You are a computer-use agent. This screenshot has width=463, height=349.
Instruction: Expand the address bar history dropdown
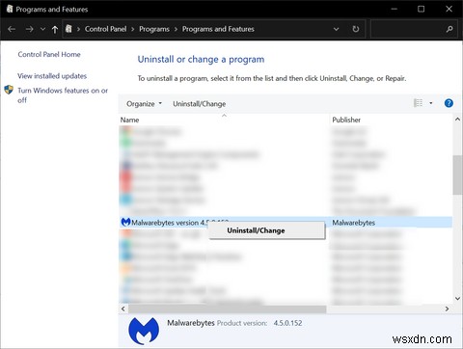click(x=336, y=29)
